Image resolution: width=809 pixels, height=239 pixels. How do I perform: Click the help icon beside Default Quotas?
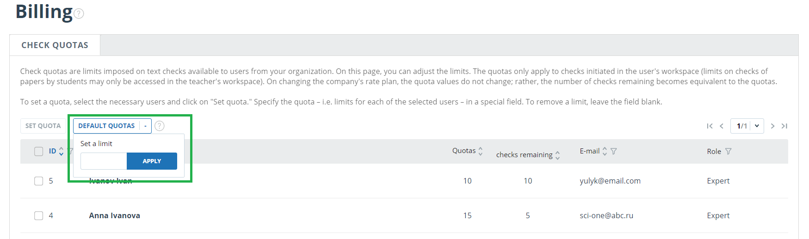(x=160, y=126)
